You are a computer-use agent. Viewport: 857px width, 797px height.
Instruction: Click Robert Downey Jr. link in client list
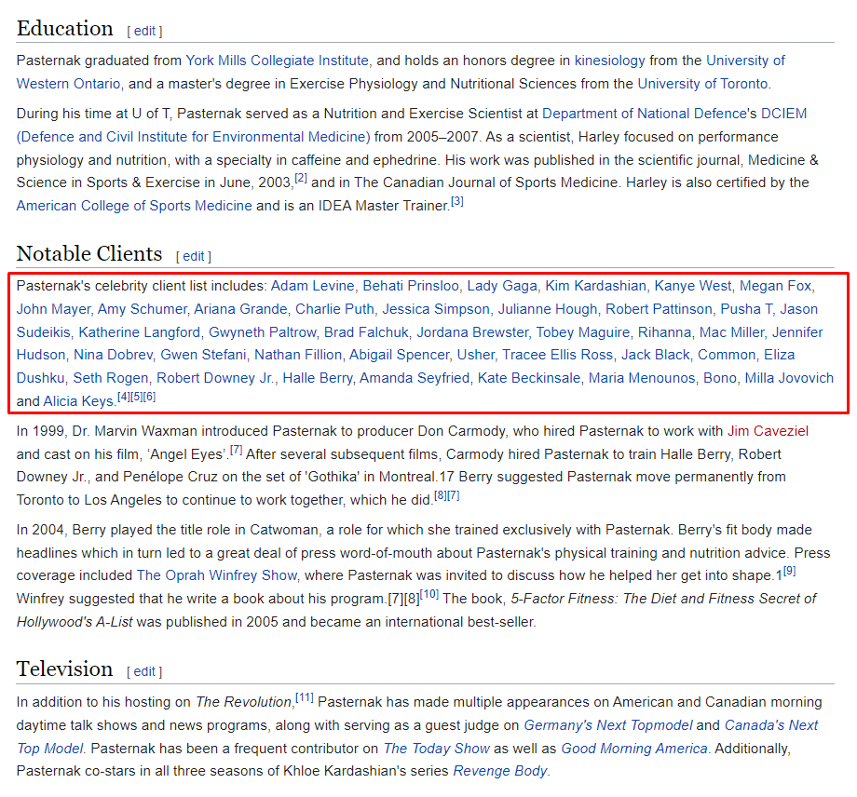[x=215, y=378]
